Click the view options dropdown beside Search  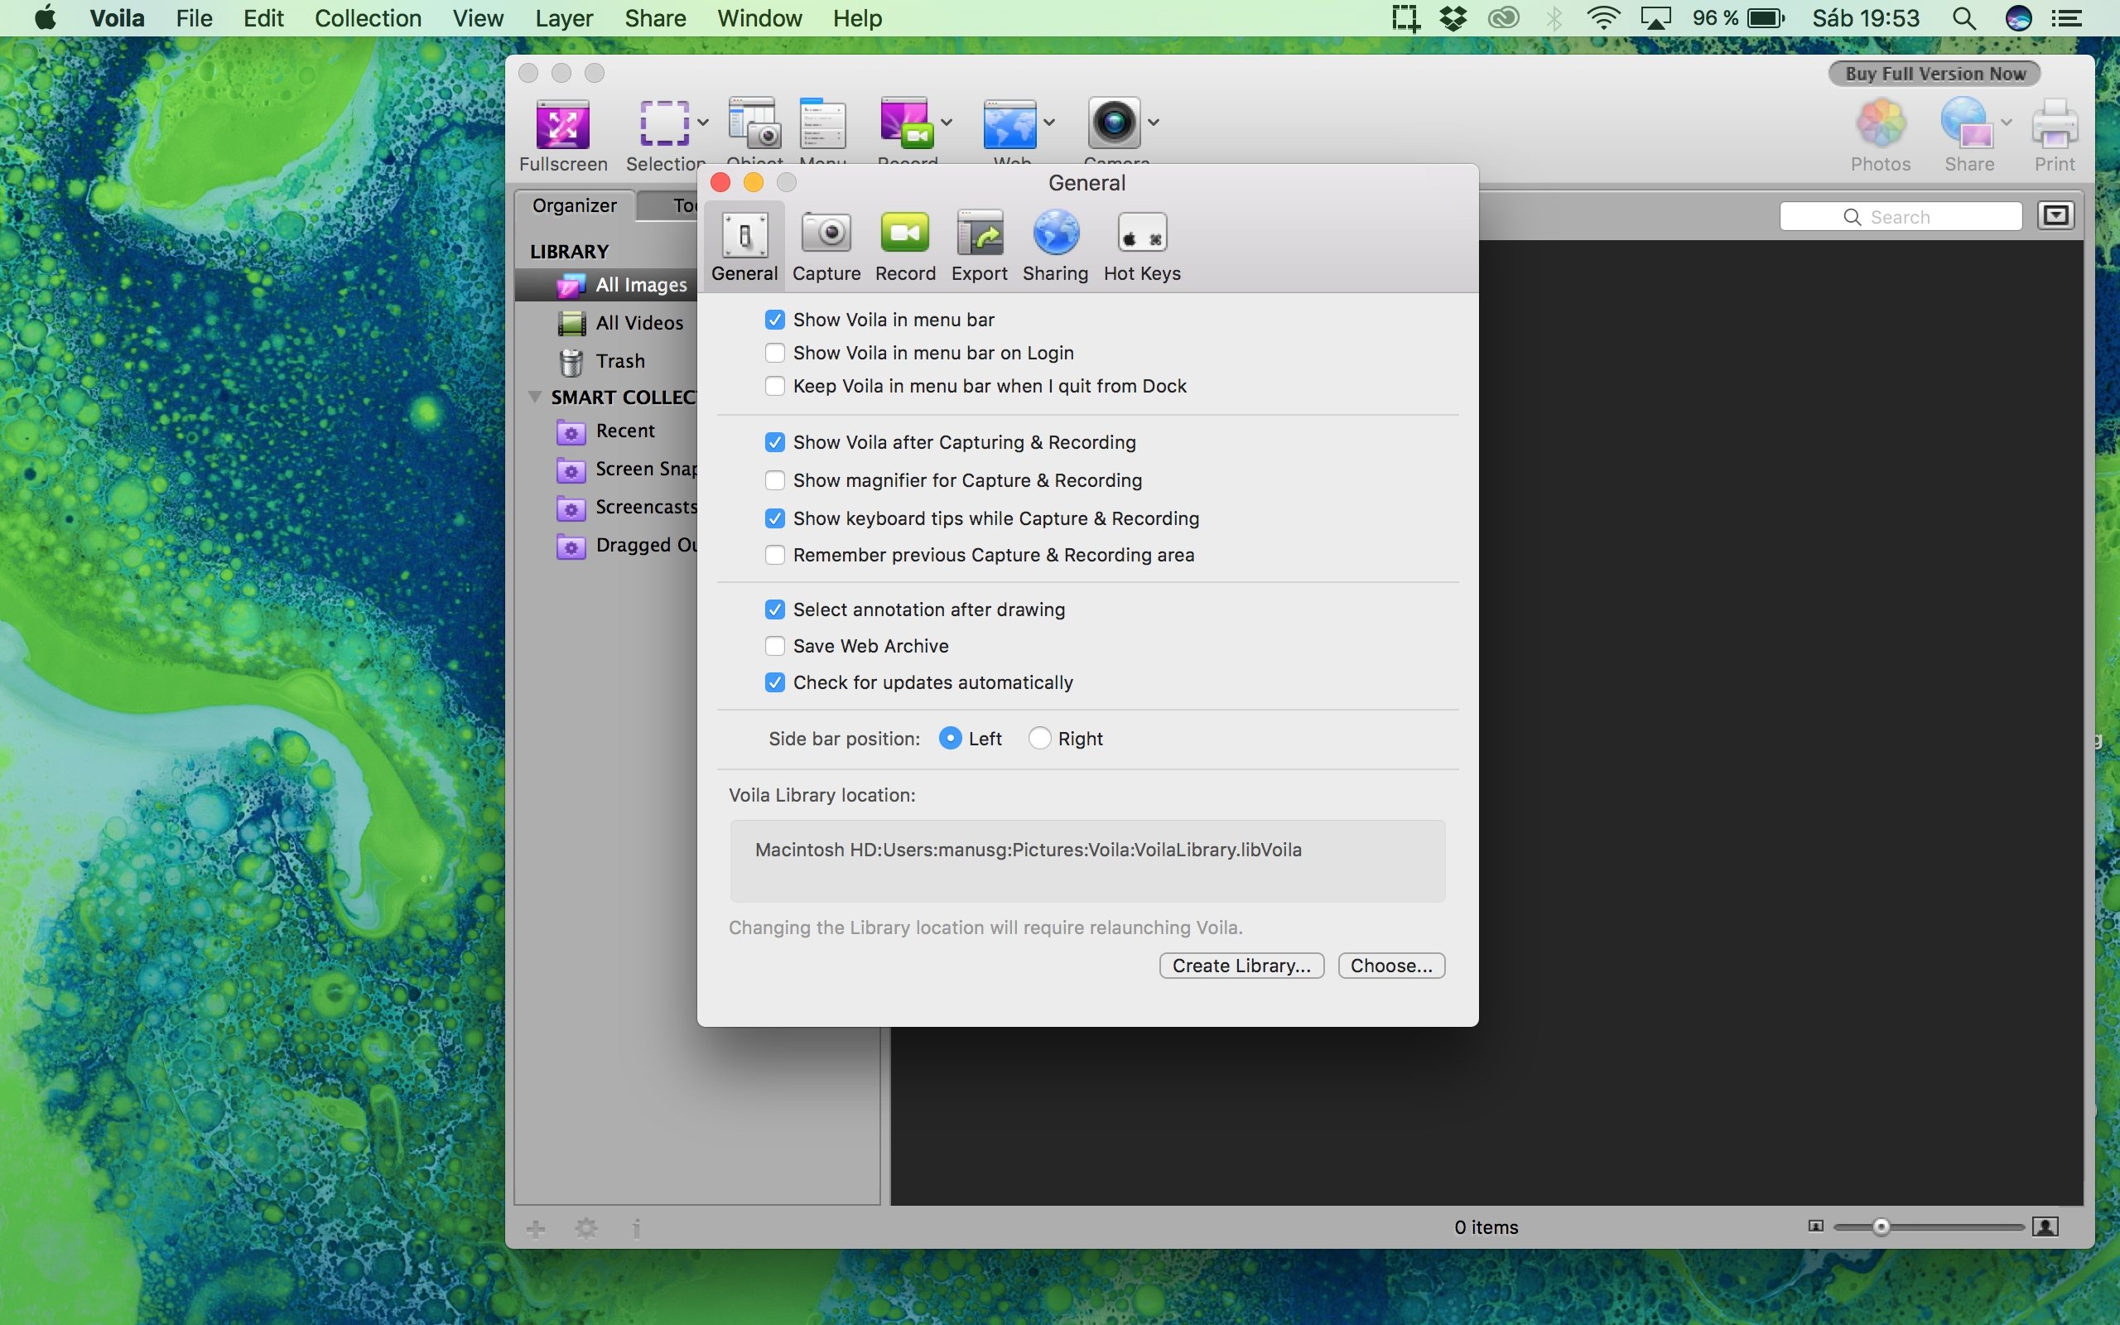point(2055,215)
